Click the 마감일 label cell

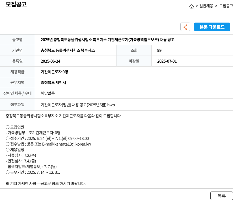pos(134,61)
